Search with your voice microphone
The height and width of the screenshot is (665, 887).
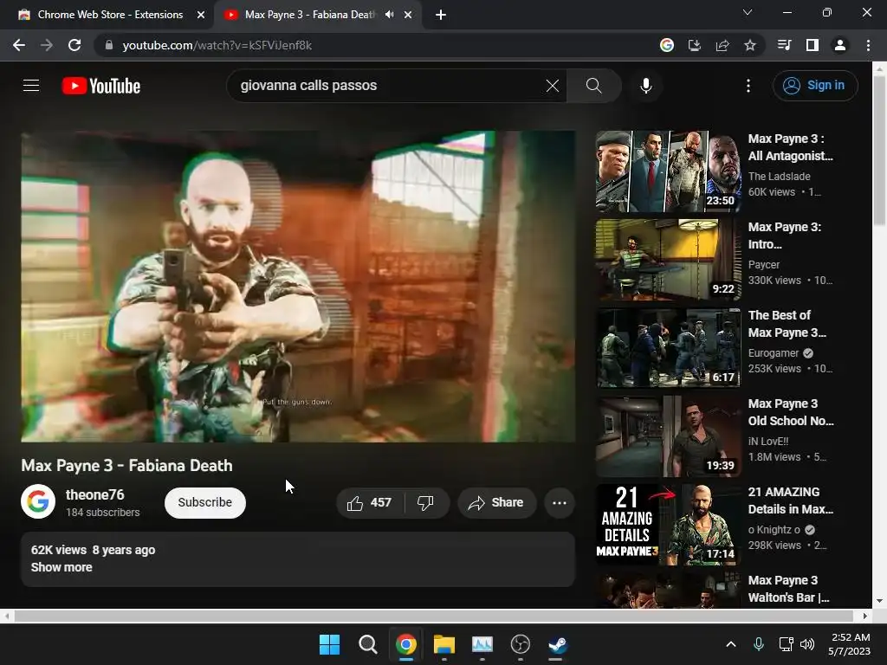[x=645, y=86]
